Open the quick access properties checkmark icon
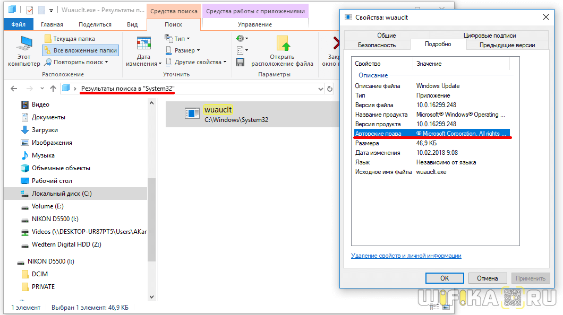 point(29,10)
